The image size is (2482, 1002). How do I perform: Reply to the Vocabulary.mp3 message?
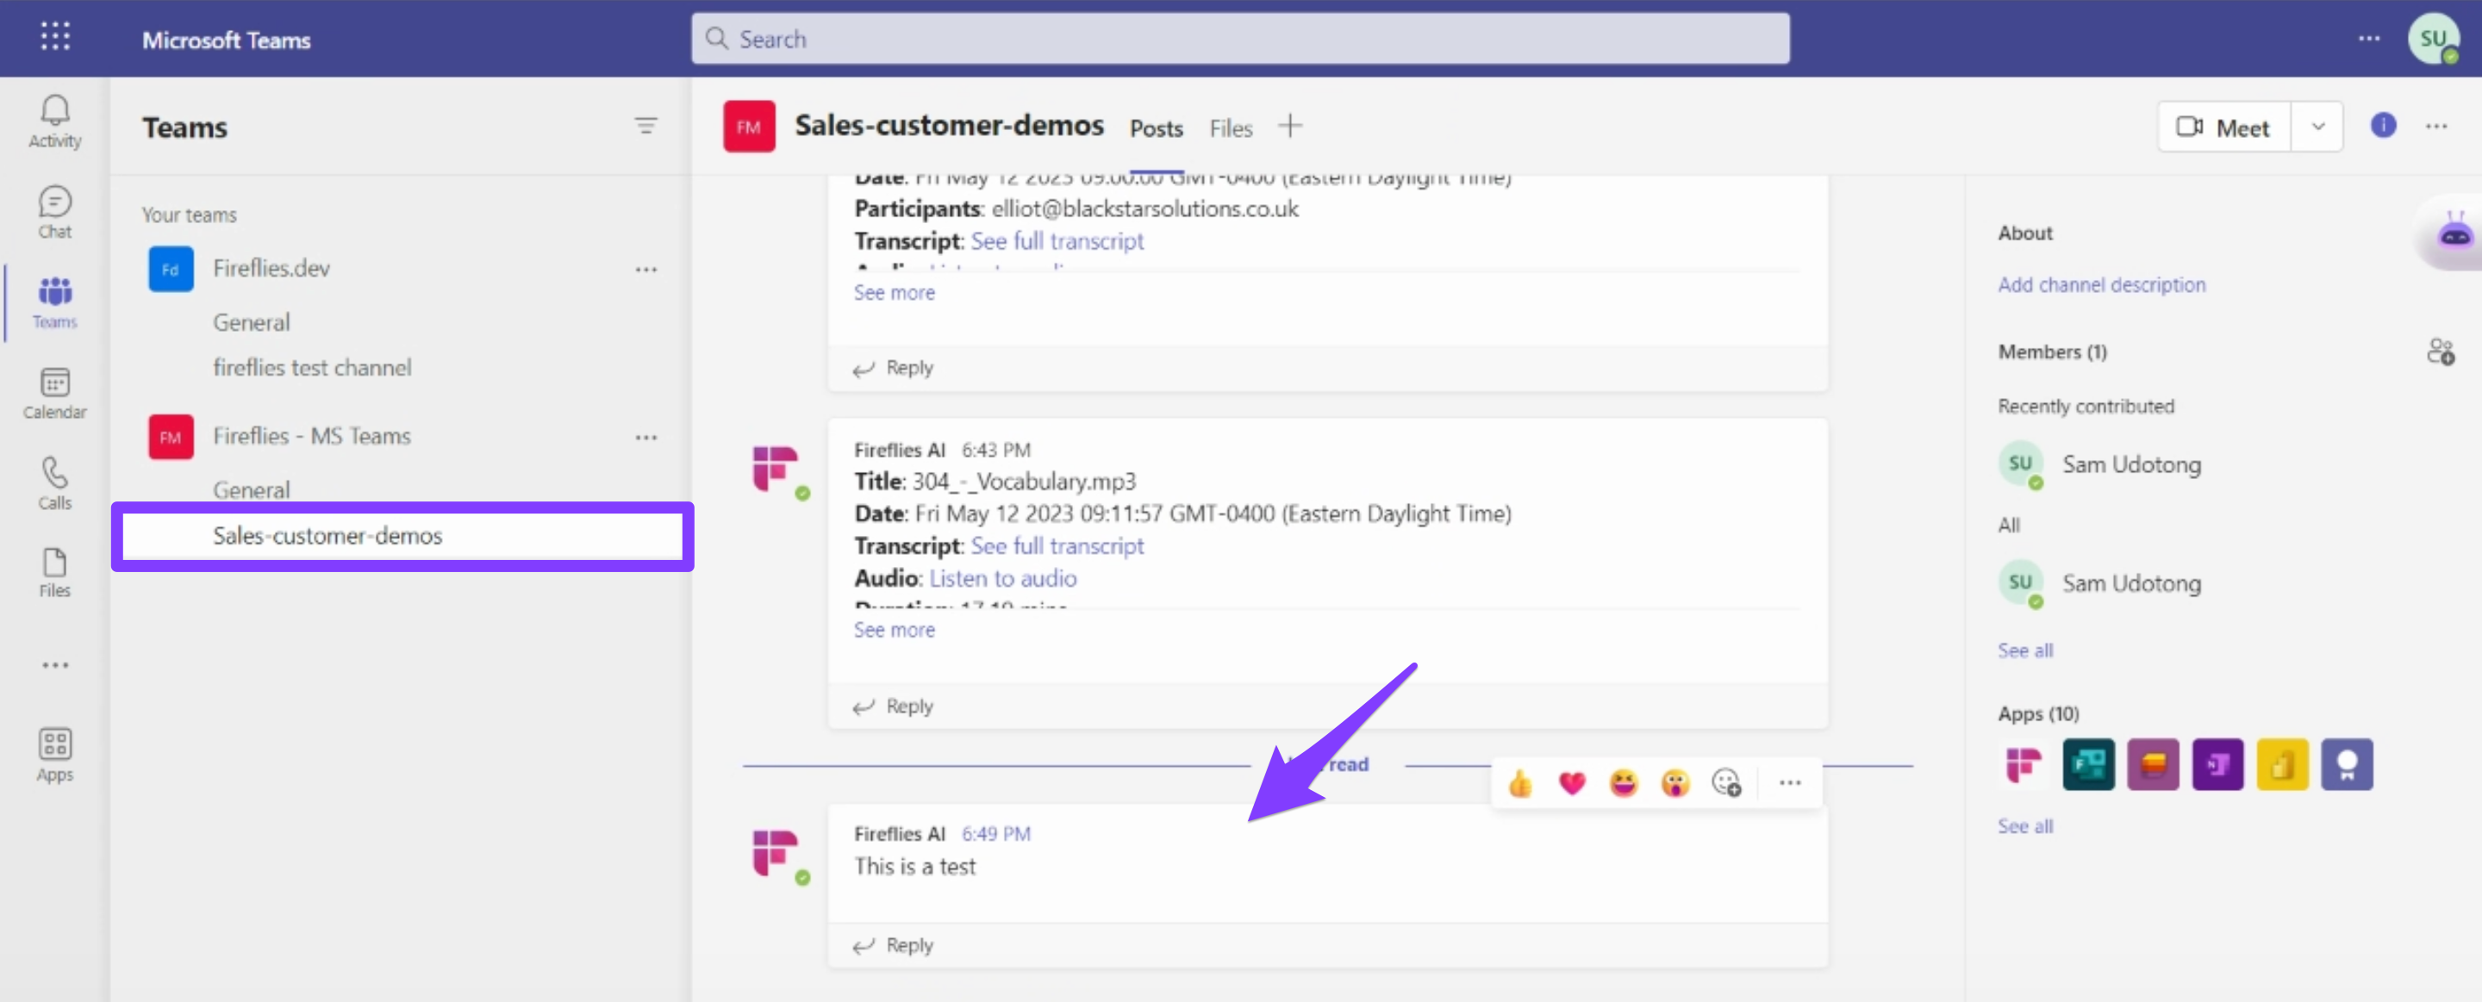(893, 706)
